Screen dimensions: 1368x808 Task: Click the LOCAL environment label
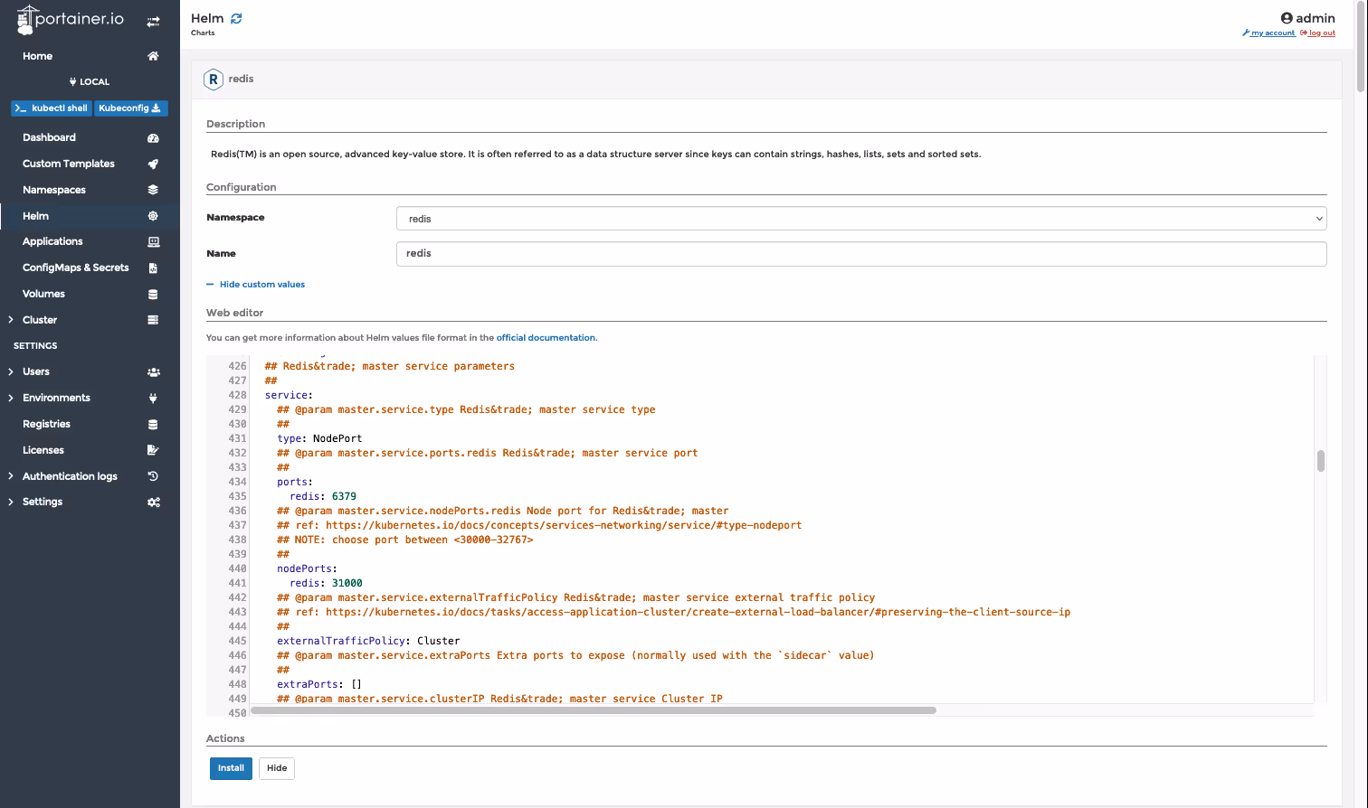pos(90,82)
